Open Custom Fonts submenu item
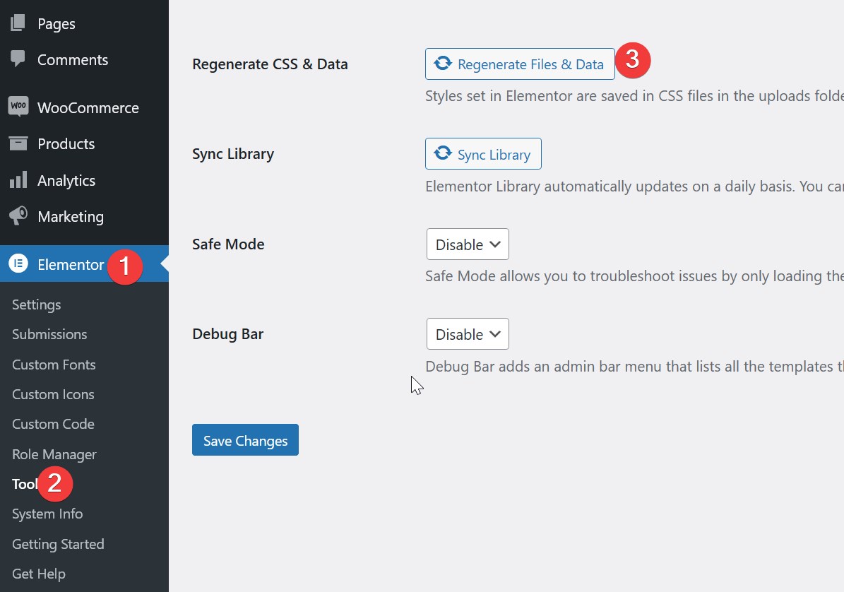Image resolution: width=844 pixels, height=592 pixels. pos(54,365)
